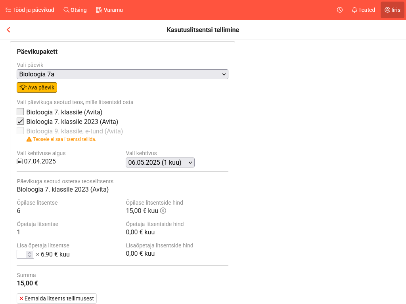Click the orange warning triangle icon
The height and width of the screenshot is (304, 406).
(x=29, y=139)
